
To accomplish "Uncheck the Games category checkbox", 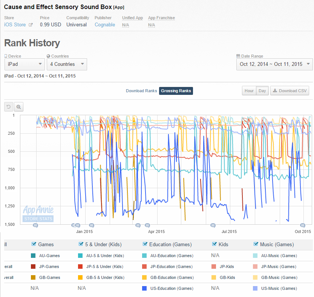I will pos(34,244).
